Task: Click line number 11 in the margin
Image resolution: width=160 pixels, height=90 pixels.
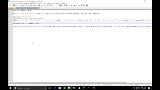Action: click(x=10, y=26)
